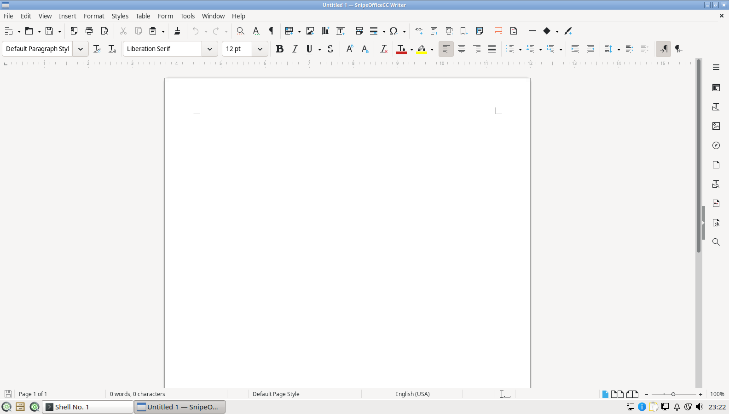The width and height of the screenshot is (729, 414).
Task: Justify paragraph text
Action: click(492, 49)
